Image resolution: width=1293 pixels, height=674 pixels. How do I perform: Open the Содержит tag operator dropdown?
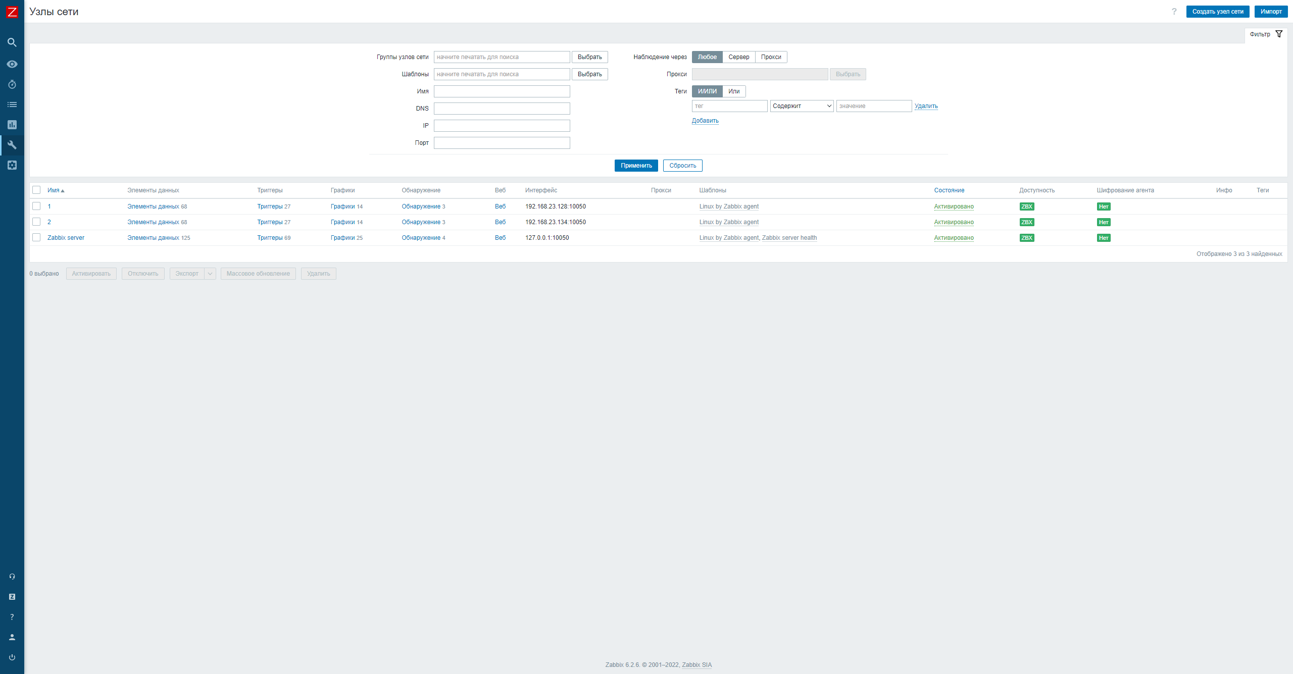click(x=801, y=106)
